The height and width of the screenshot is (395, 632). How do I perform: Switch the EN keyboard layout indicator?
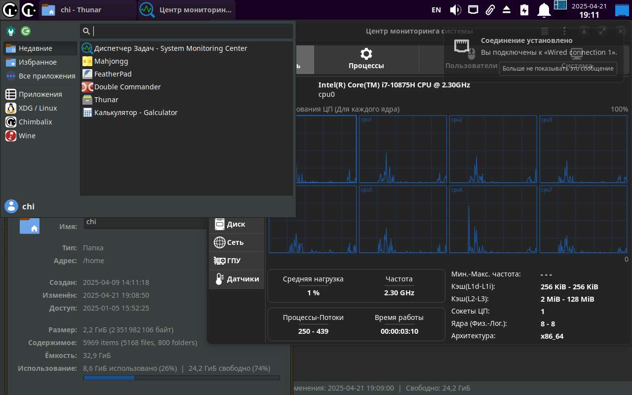(x=436, y=9)
